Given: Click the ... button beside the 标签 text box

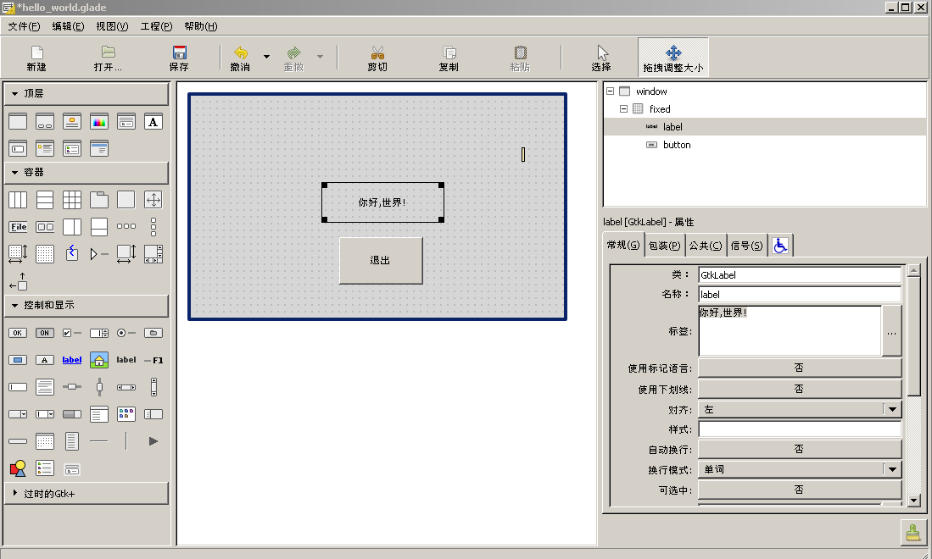Looking at the screenshot, I should pyautogui.click(x=891, y=331).
